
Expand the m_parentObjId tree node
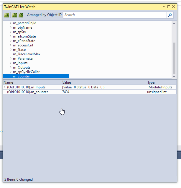pos(10,23)
